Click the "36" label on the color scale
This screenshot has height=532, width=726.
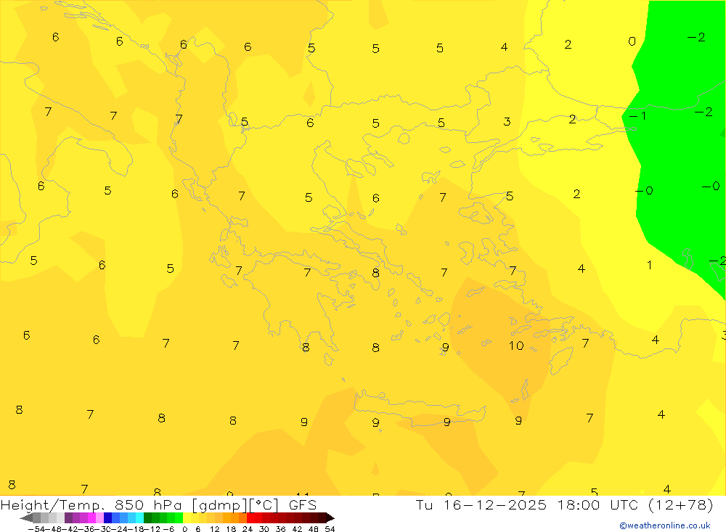280,529
